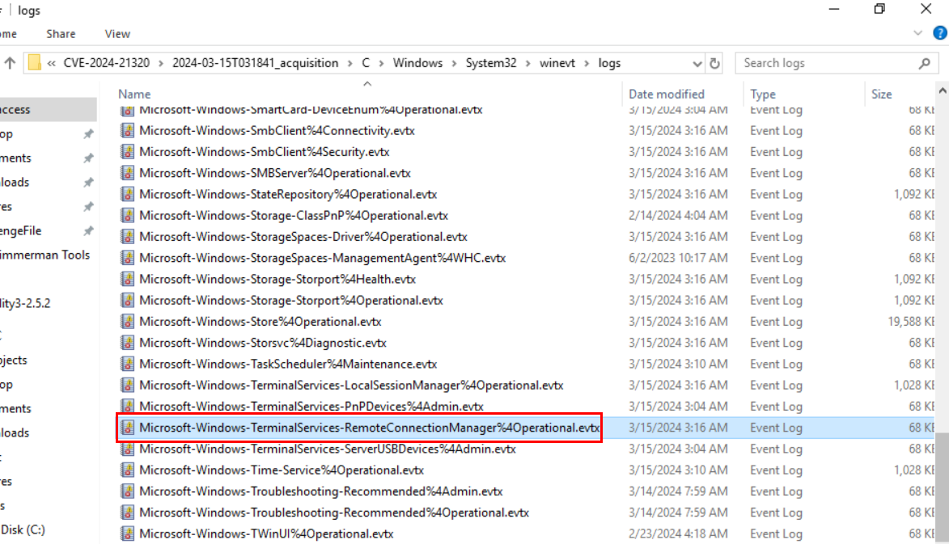Click the 6/2/2023 10:17 AM date
Image resolution: width=949 pixels, height=544 pixels.
(678, 258)
